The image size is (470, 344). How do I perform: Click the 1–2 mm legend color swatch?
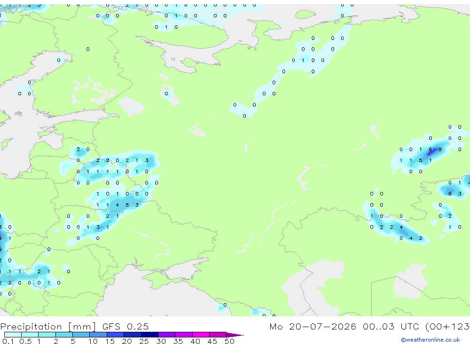pos(47,335)
